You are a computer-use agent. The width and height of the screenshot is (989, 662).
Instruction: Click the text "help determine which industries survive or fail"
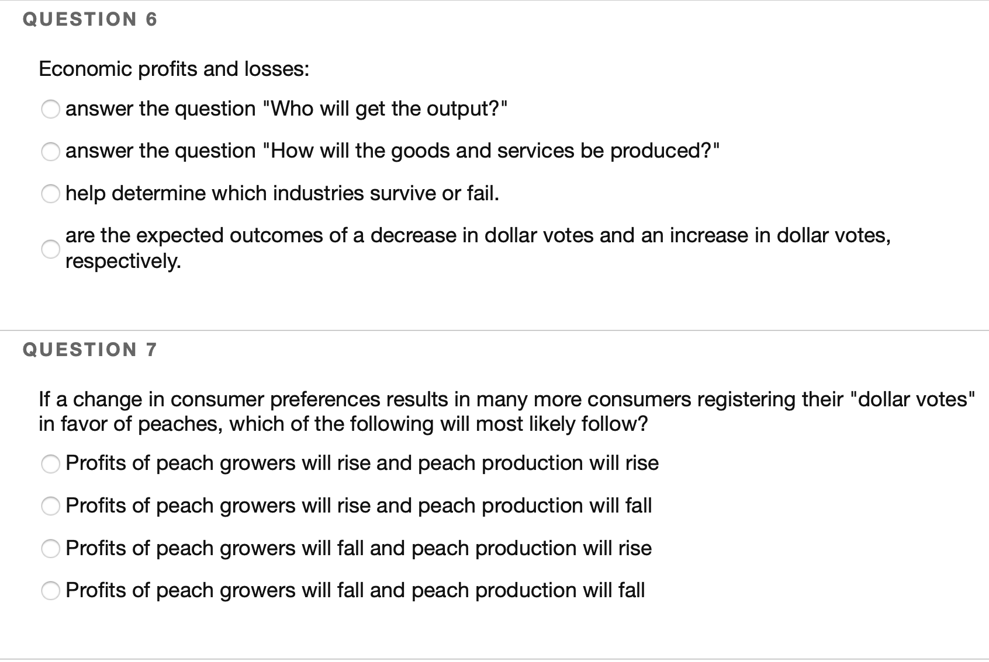[282, 193]
